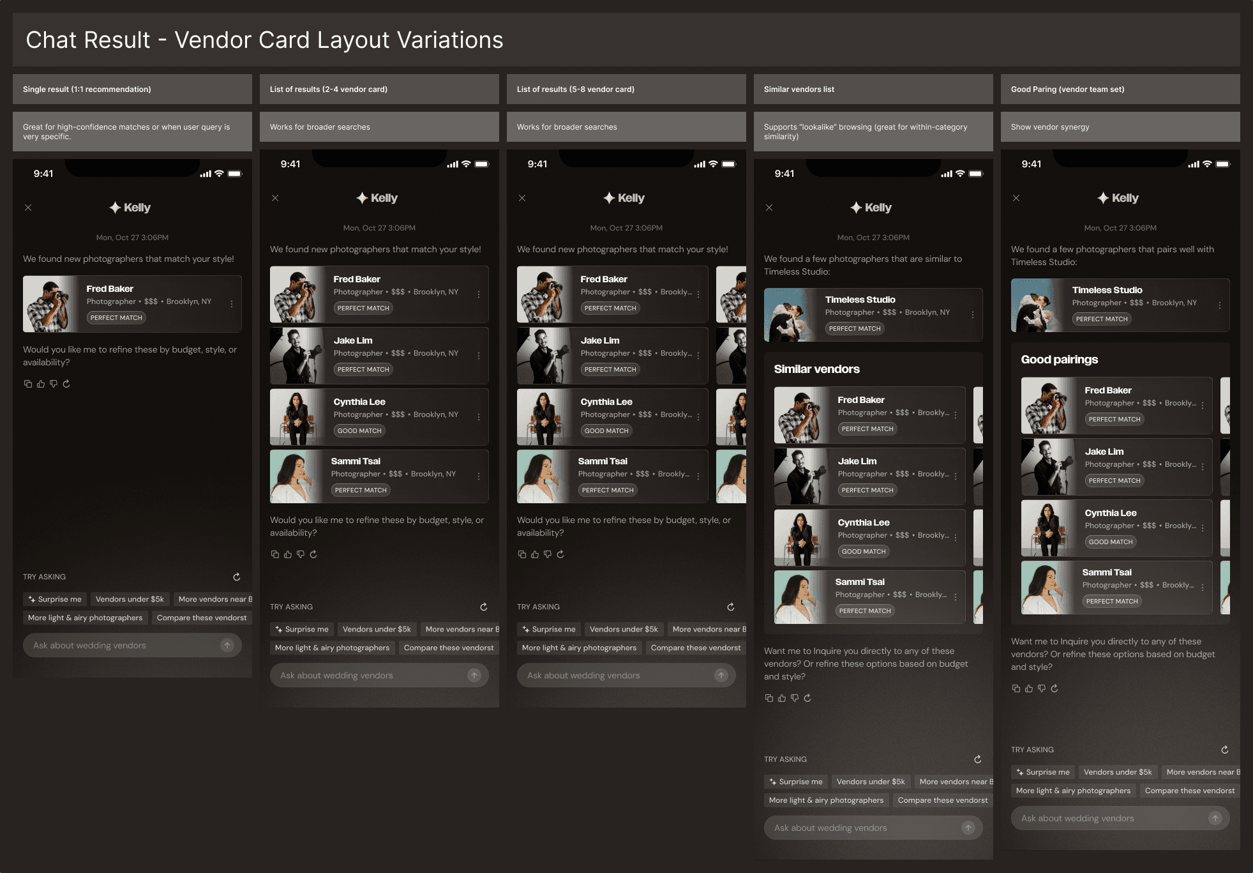Refresh TRY ASKING suggestions in Single result screen
Image resolution: width=1253 pixels, height=873 pixels.
[237, 577]
